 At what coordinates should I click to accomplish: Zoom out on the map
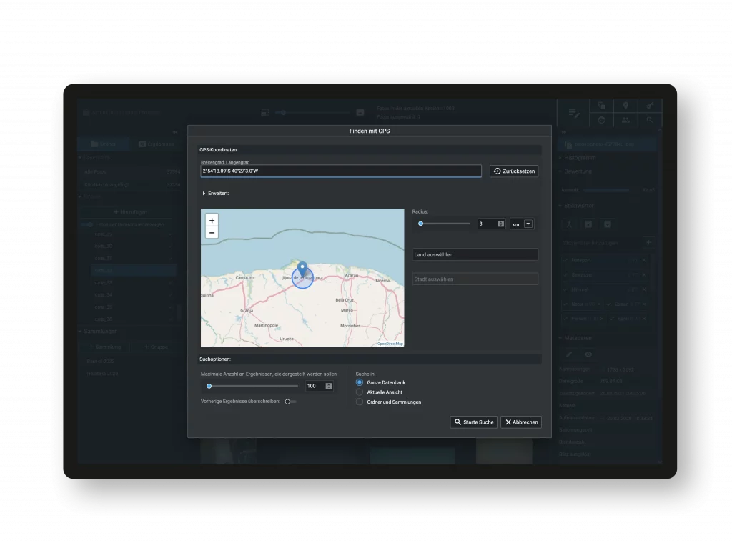pos(212,233)
